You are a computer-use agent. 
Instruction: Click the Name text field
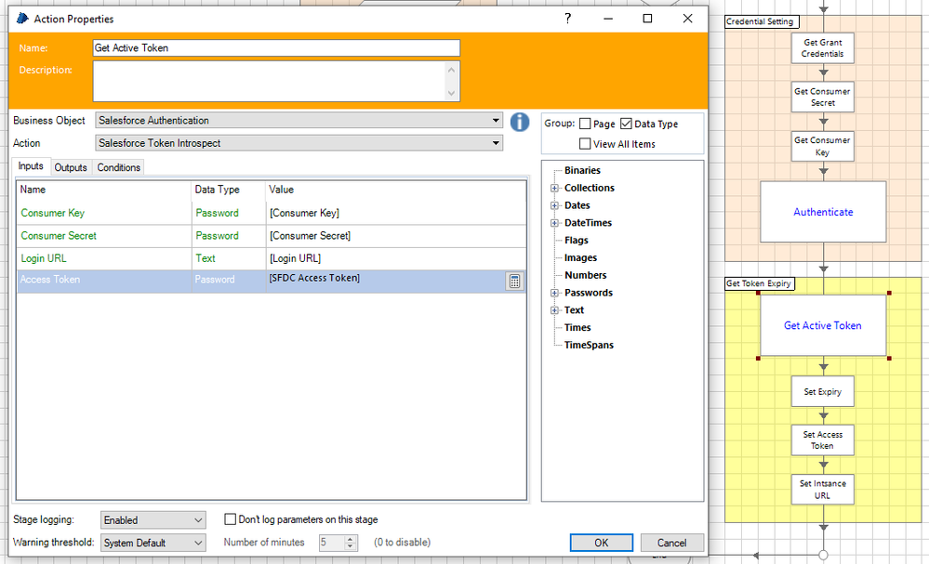(x=276, y=48)
